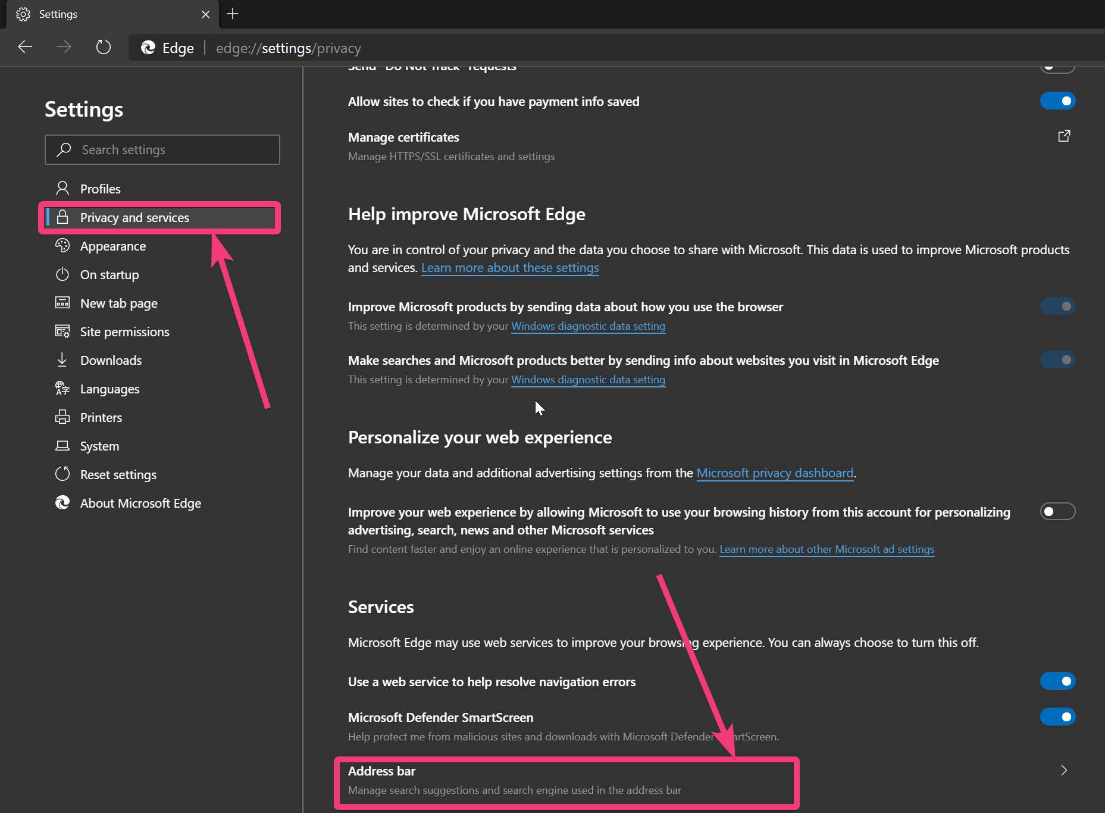Open Learn more about Microsoft ad settings
This screenshot has height=813, width=1105.
tap(827, 549)
